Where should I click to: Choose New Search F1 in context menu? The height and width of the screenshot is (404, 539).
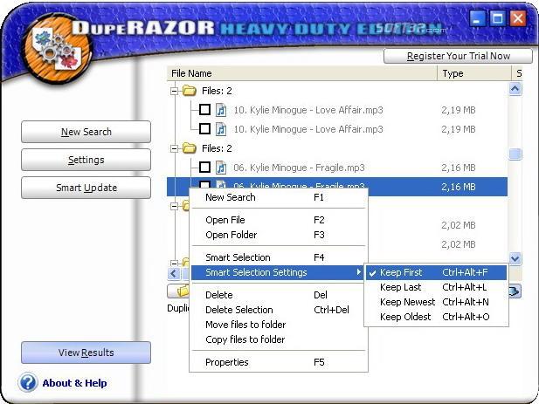tap(280, 197)
